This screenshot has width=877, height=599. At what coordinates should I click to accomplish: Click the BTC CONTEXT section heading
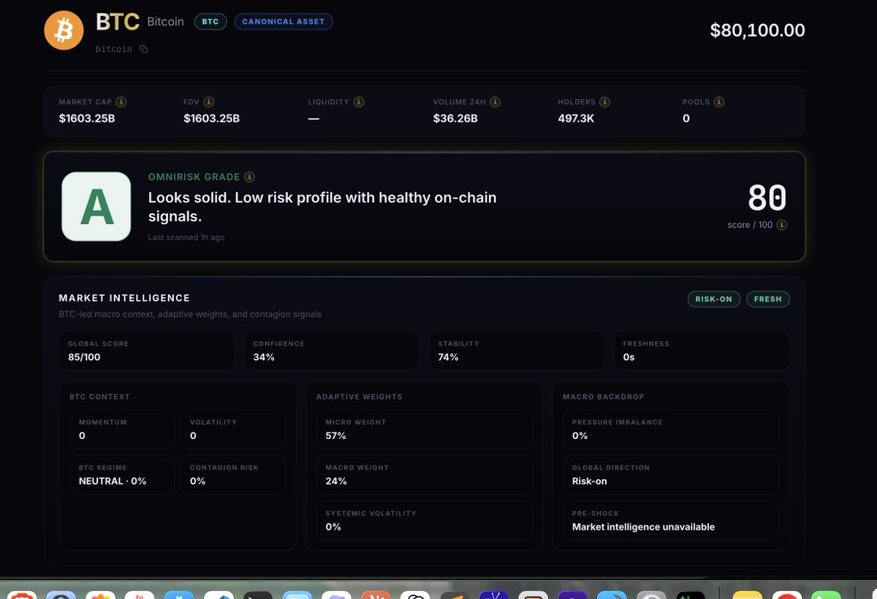tap(99, 397)
